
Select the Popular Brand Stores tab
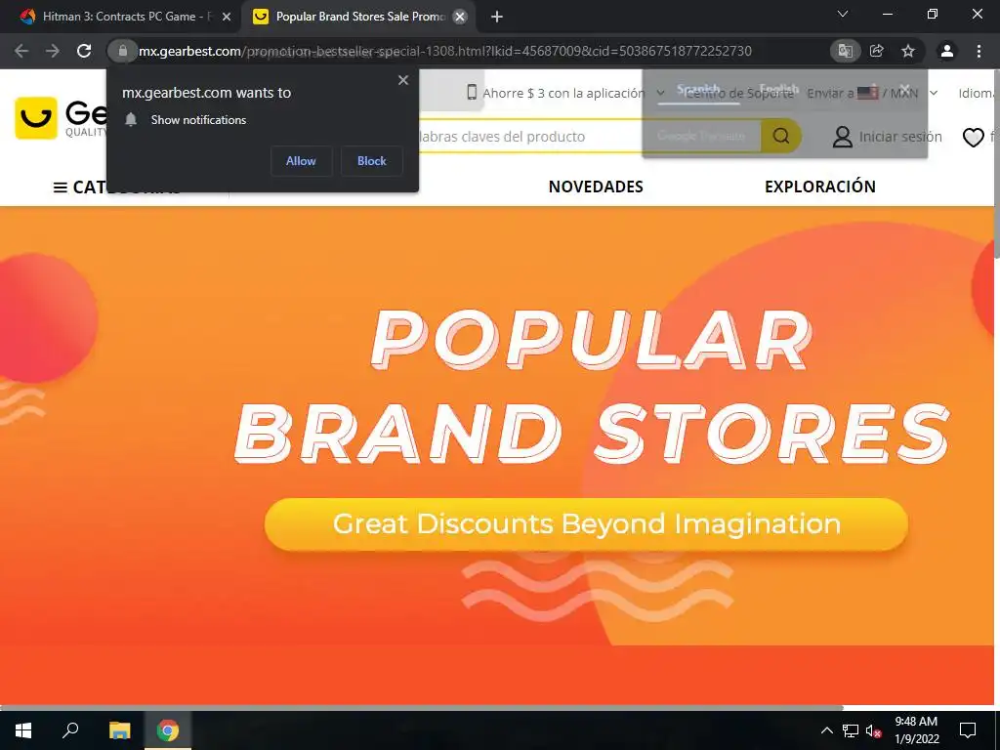tap(357, 17)
